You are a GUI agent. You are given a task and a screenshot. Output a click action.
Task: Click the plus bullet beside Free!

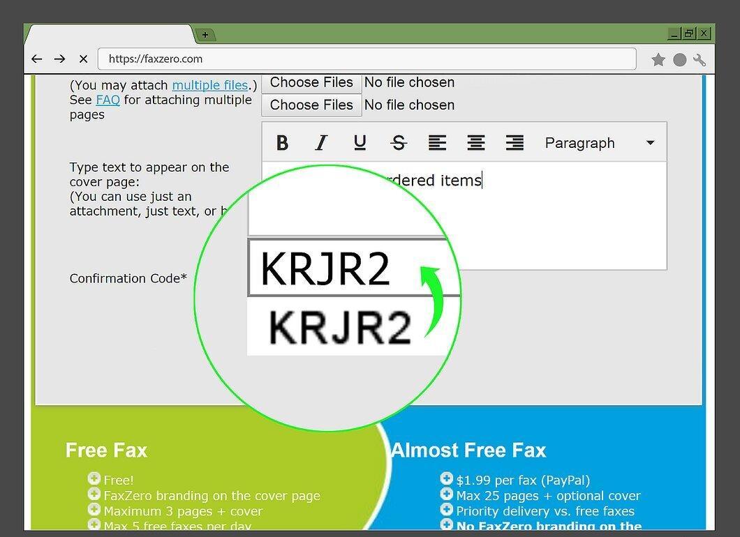[x=94, y=478]
